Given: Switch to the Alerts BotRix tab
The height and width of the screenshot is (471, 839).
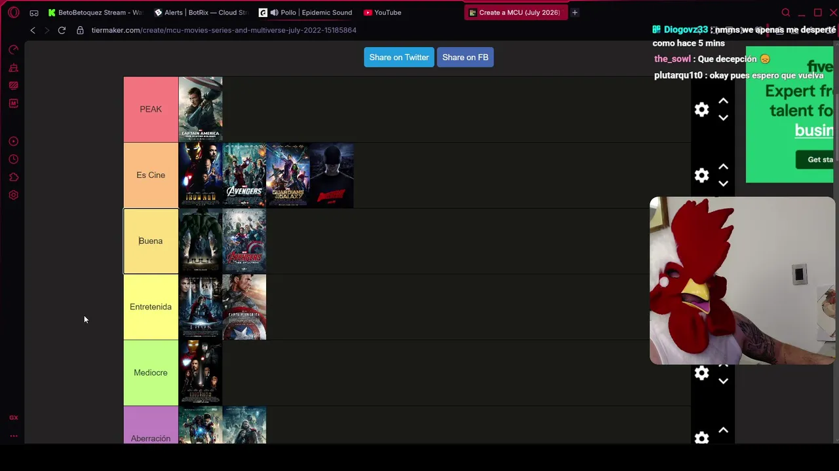Looking at the screenshot, I should point(201,12).
